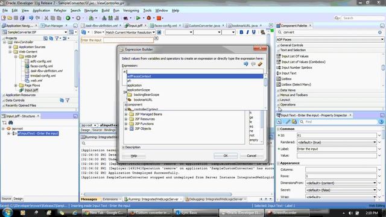Click the Expression text input field
Viewport: 386px width, 217px height.
pos(193,72)
